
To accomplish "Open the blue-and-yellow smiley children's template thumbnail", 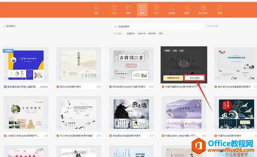I will point(26,65).
